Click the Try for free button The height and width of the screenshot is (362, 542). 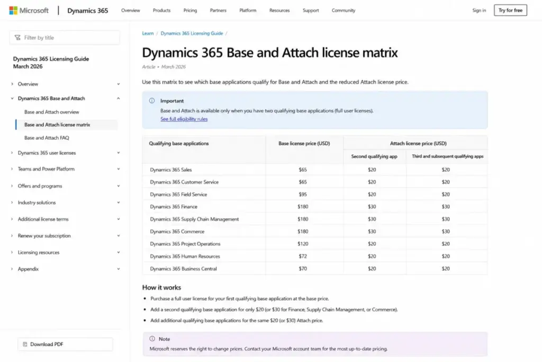(x=510, y=11)
